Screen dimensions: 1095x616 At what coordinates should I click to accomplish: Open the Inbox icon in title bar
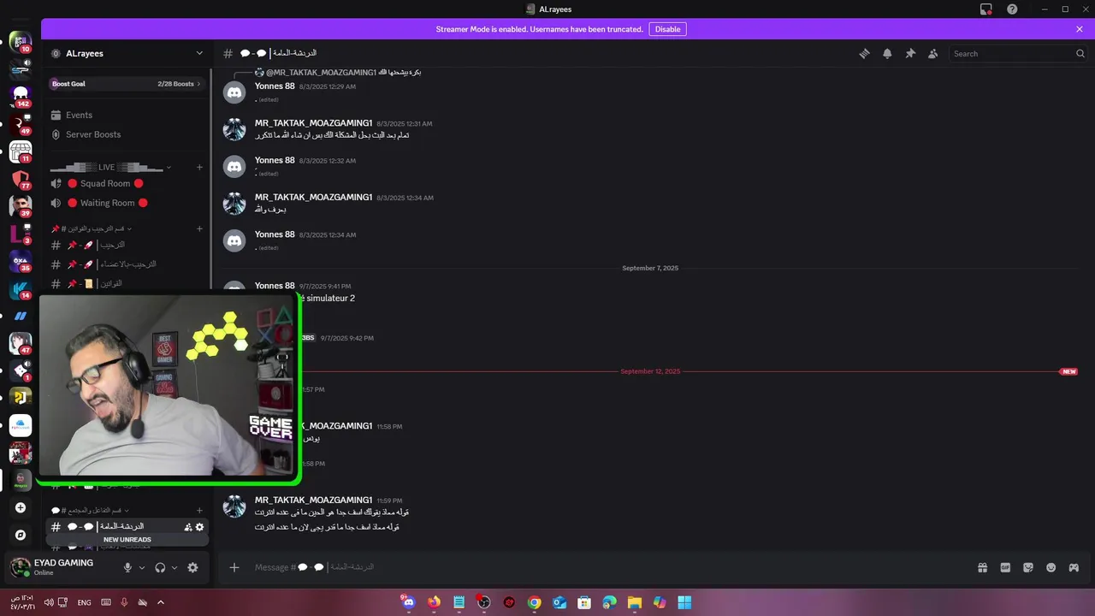(x=986, y=9)
